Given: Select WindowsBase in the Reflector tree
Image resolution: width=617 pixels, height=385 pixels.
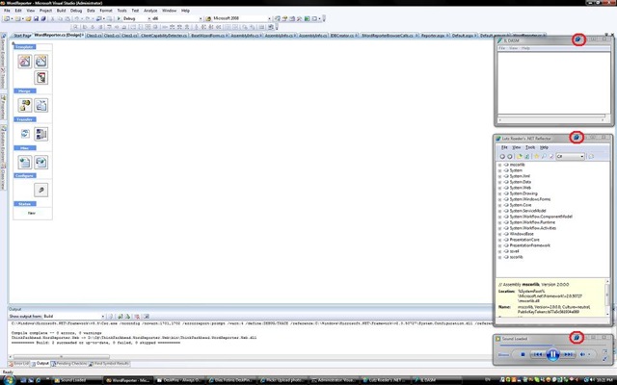Looking at the screenshot, I should [x=522, y=234].
